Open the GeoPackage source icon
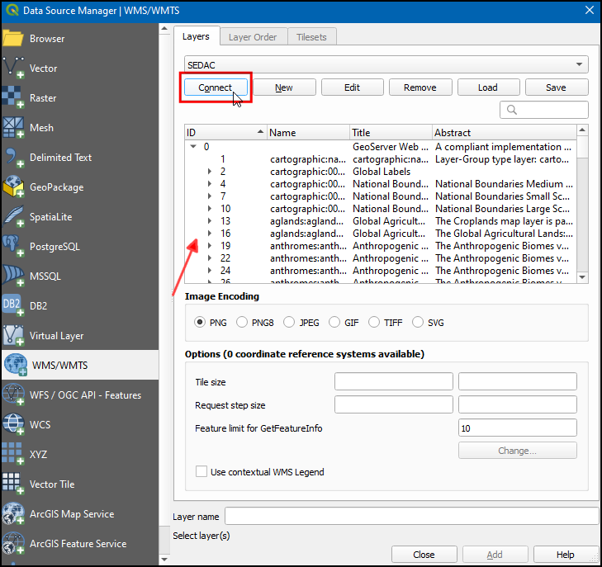The height and width of the screenshot is (567, 602). [14, 187]
